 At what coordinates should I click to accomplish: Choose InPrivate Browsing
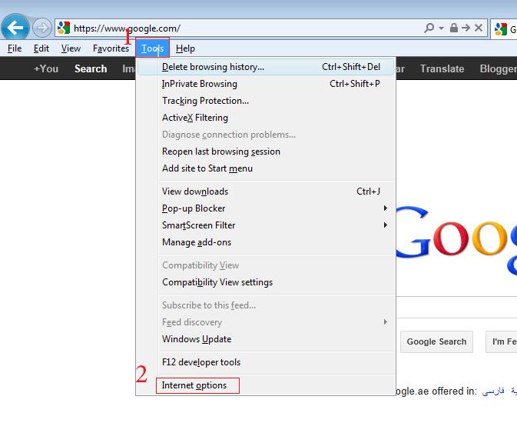[266, 84]
